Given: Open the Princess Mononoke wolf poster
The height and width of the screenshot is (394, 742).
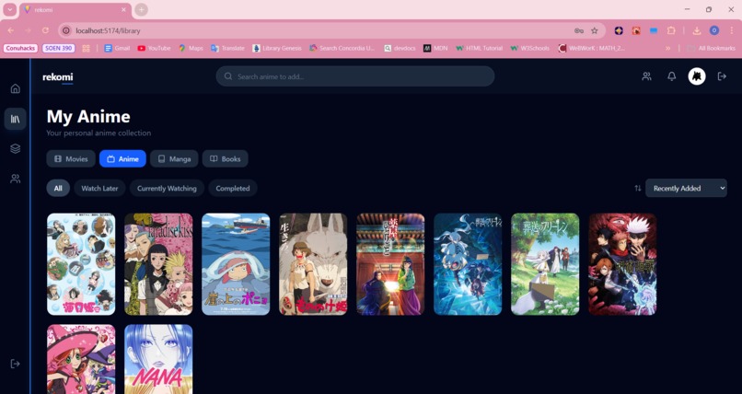Looking at the screenshot, I should pos(313,264).
